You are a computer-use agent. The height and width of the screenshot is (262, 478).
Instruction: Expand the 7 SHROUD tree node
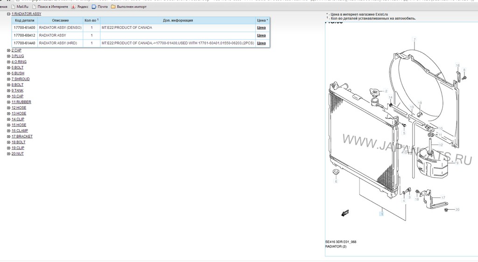8,79
